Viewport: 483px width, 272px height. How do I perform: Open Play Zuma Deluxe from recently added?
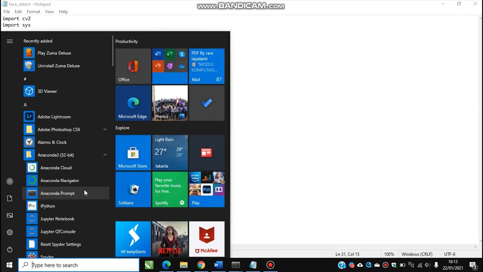66,53
